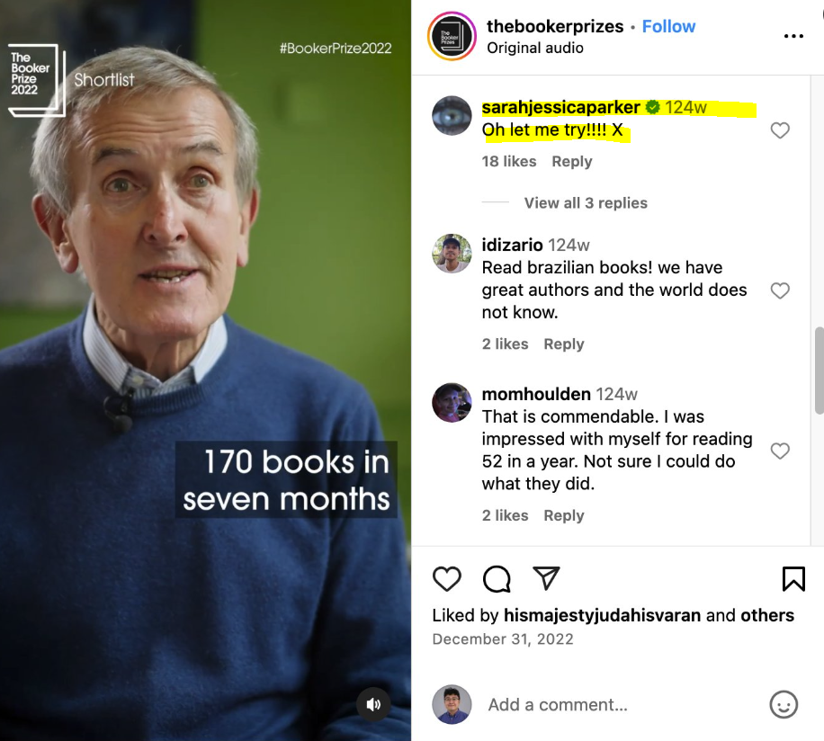Like momhoulden's comment
The image size is (824, 741).
(780, 451)
